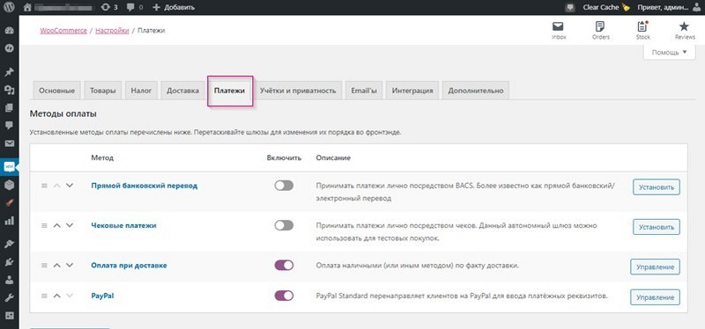
Task: Grab the drag handle for Чековые платежи
Action: pos(44,225)
